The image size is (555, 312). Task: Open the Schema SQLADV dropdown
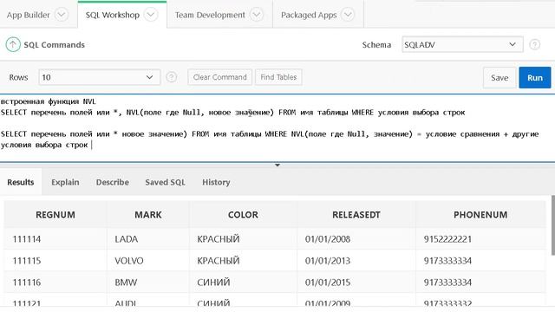coord(462,44)
